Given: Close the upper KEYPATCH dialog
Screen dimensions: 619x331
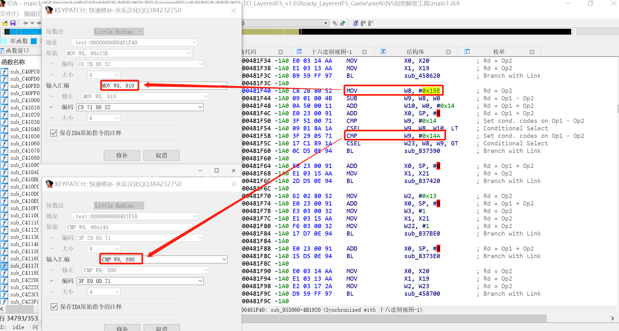Looking at the screenshot, I should pyautogui.click(x=234, y=10).
